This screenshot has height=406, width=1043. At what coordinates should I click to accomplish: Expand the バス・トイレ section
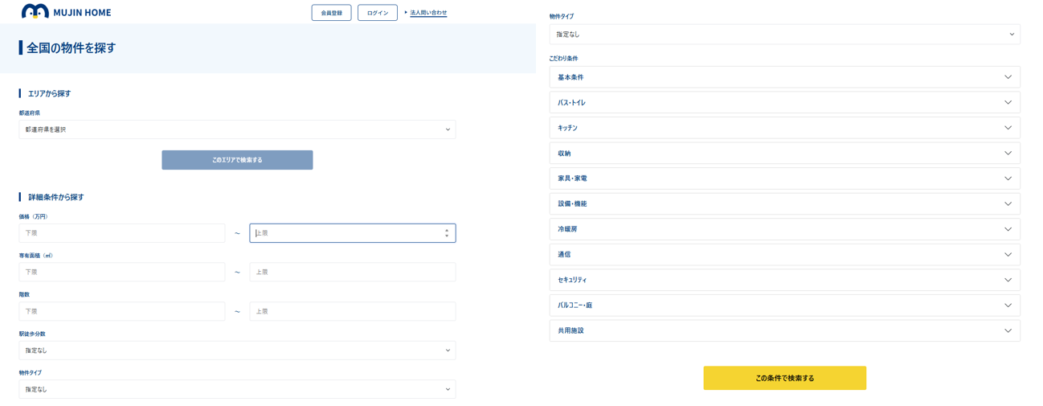784,103
